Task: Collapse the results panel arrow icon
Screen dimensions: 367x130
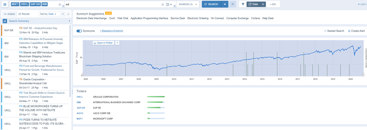Action: pyautogui.click(x=68, y=14)
